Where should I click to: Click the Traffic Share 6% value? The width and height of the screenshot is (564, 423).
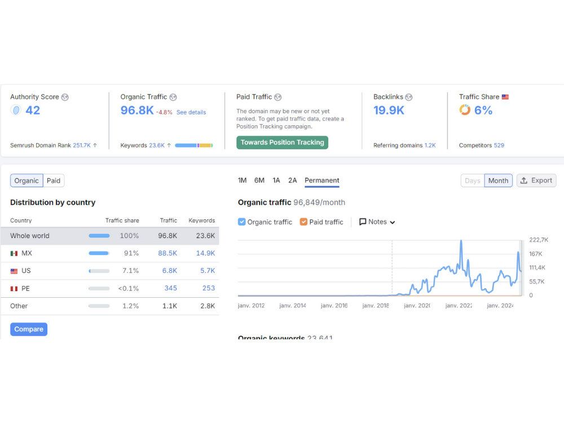point(483,110)
